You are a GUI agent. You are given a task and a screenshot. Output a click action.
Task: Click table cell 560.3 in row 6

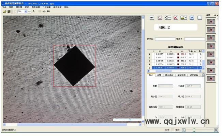click(x=183, y=61)
